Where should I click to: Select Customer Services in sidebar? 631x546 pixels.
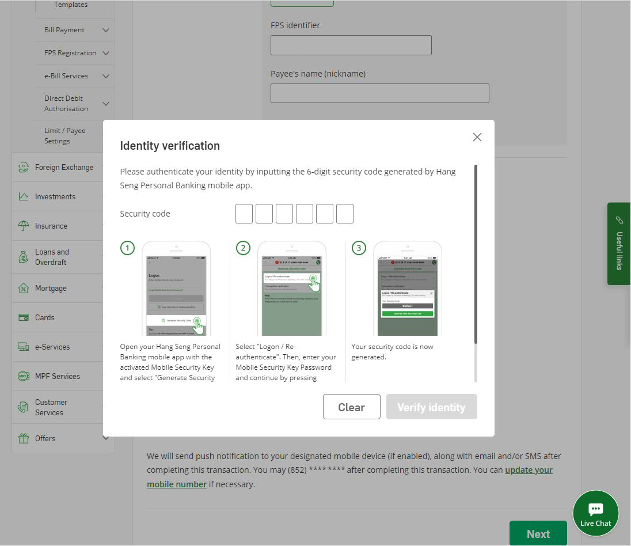pyautogui.click(x=51, y=407)
